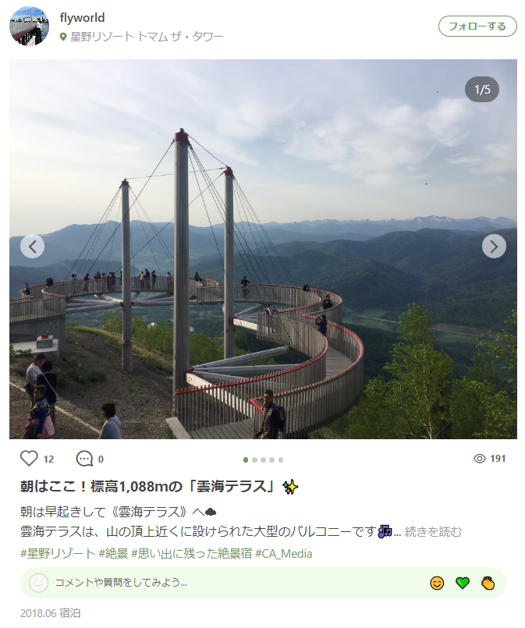The height and width of the screenshot is (628, 525).
Task: Click the location pin icon
Action: (x=63, y=37)
